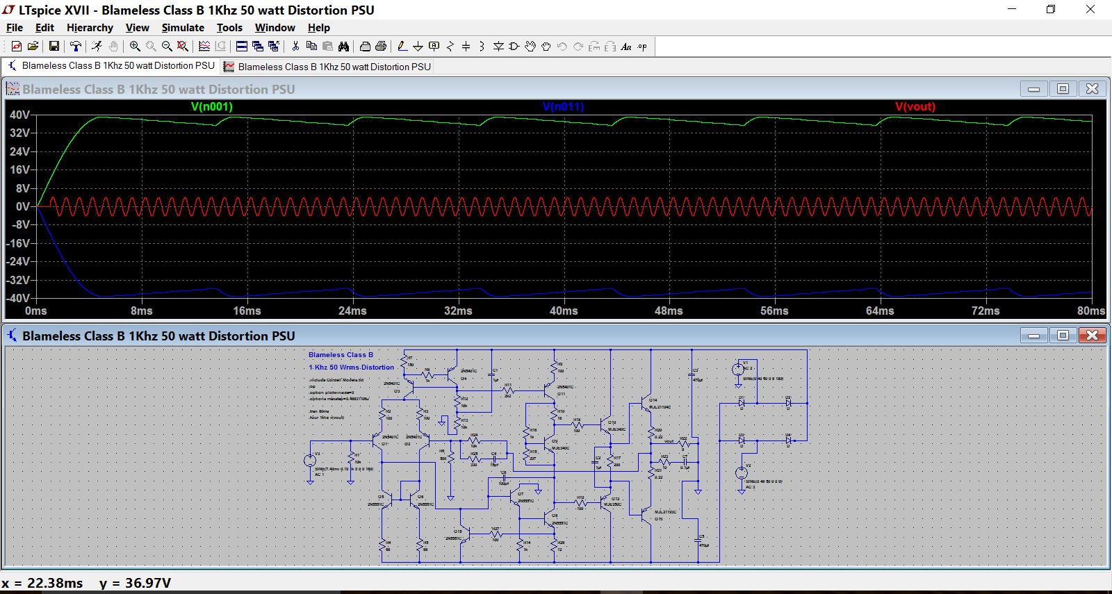Select the Zoom Out magnifier tool
Image resolution: width=1112 pixels, height=594 pixels.
pyautogui.click(x=167, y=47)
